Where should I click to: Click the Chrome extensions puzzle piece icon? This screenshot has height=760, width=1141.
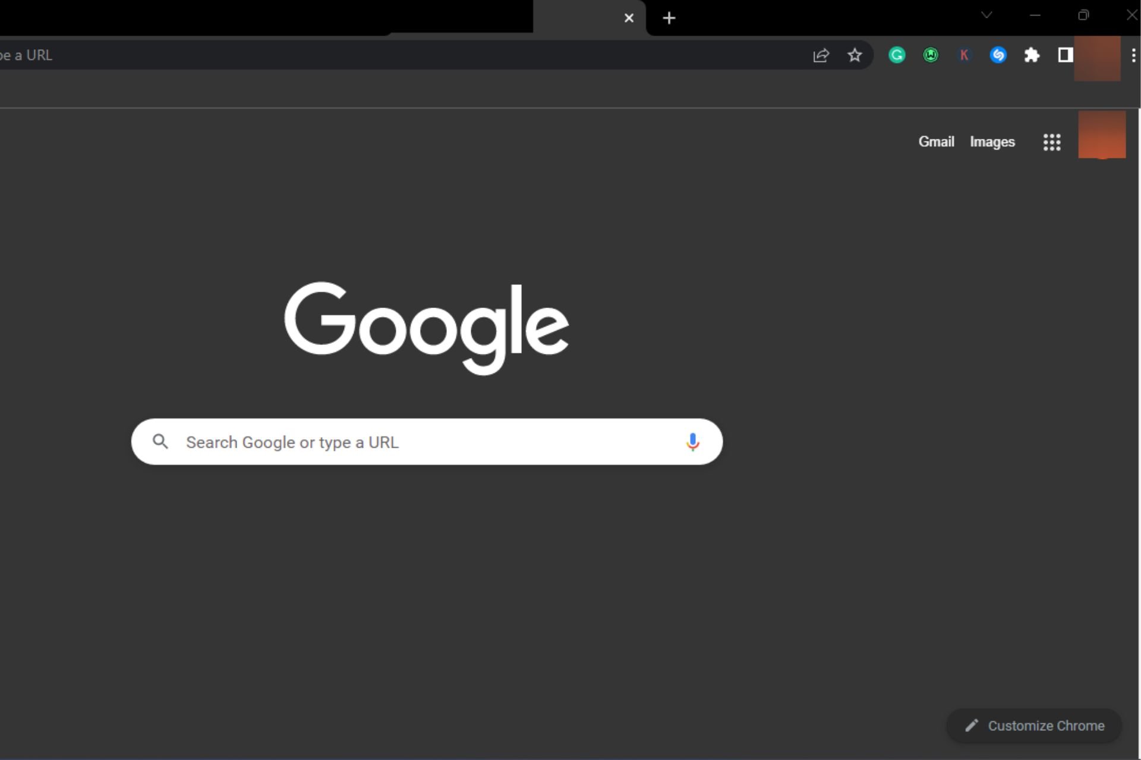[1032, 55]
